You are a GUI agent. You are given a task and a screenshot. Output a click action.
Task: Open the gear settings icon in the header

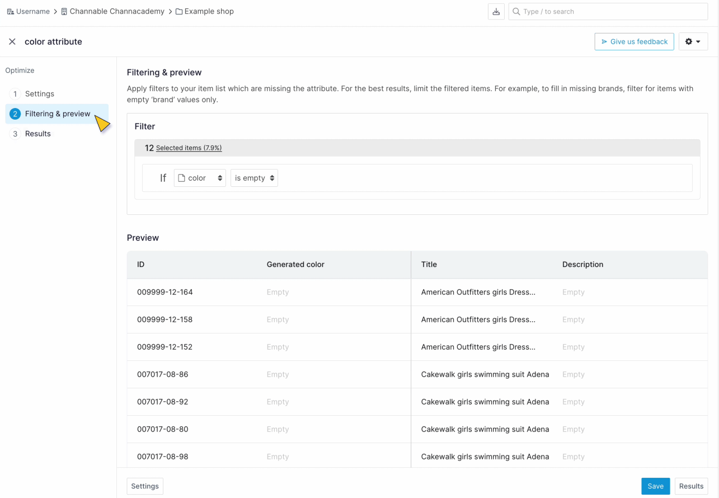pyautogui.click(x=689, y=41)
